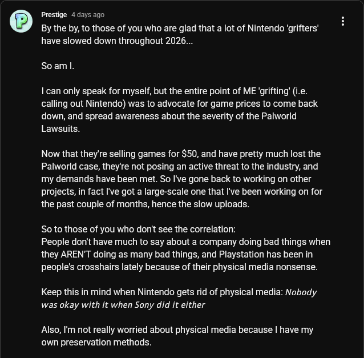The height and width of the screenshot is (358, 364).
Task: Click the text 'have slowed down throughout 2026...'
Action: click(117, 41)
